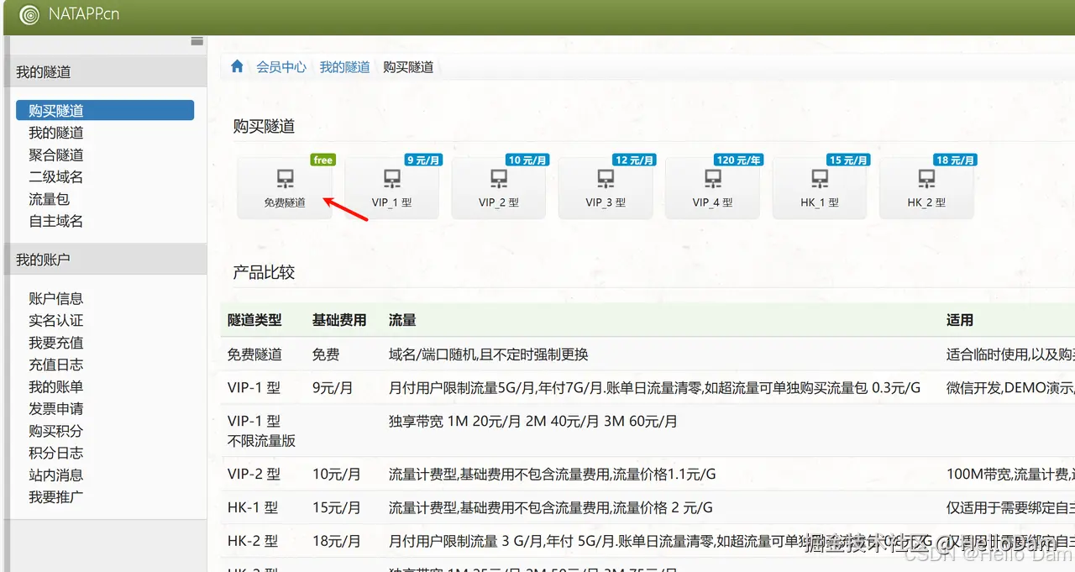This screenshot has height=572, width=1075.
Task: Select the VIP_3 型 tunnel card
Action: point(606,188)
